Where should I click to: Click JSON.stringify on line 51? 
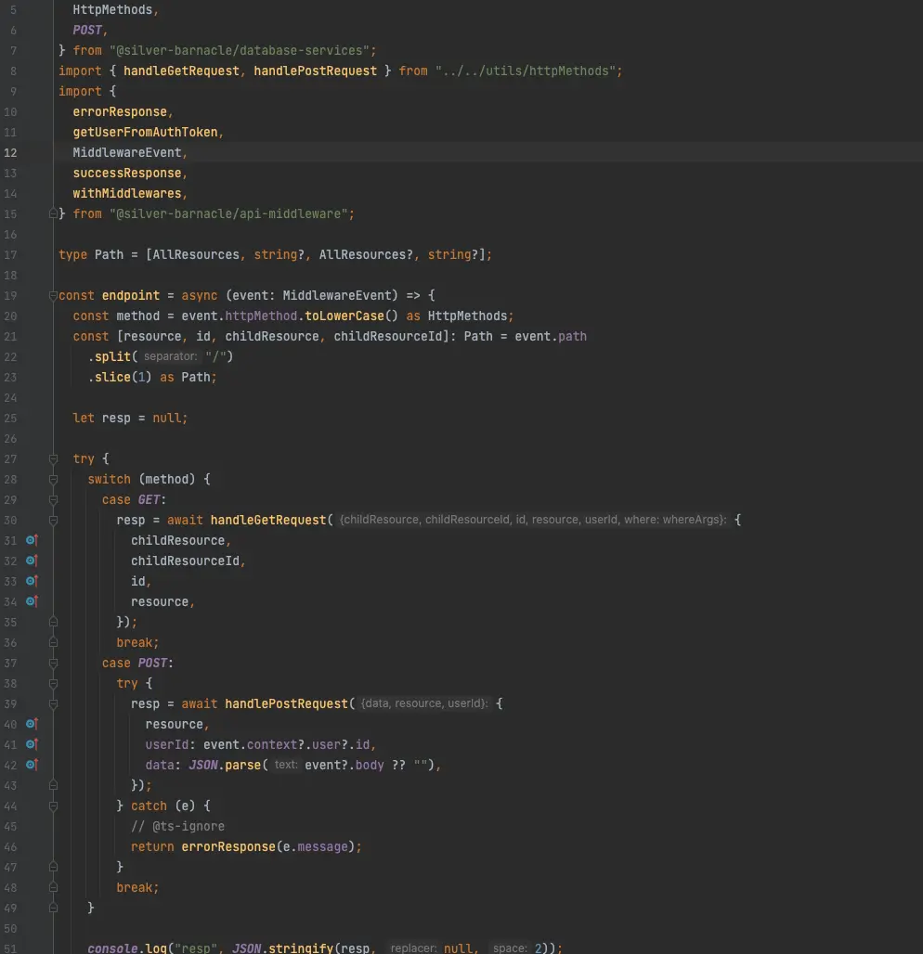point(283,948)
